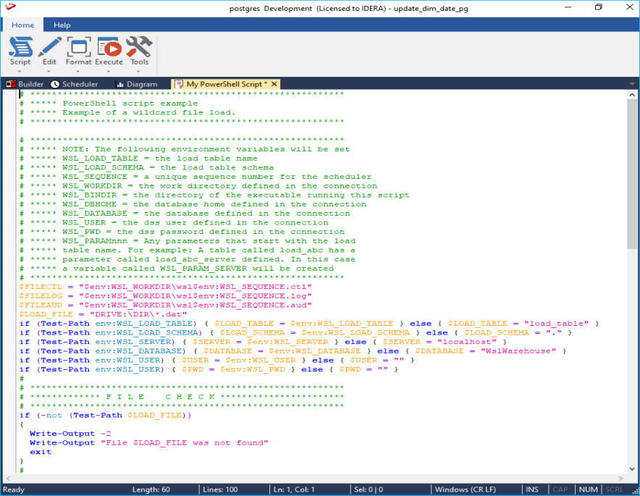Expand the Tools dropdown arrow

coord(138,72)
